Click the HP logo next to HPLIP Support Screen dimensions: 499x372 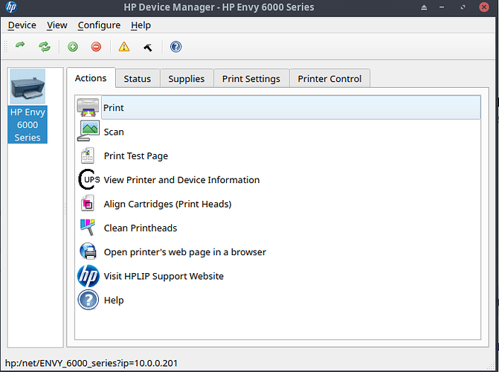pos(88,276)
